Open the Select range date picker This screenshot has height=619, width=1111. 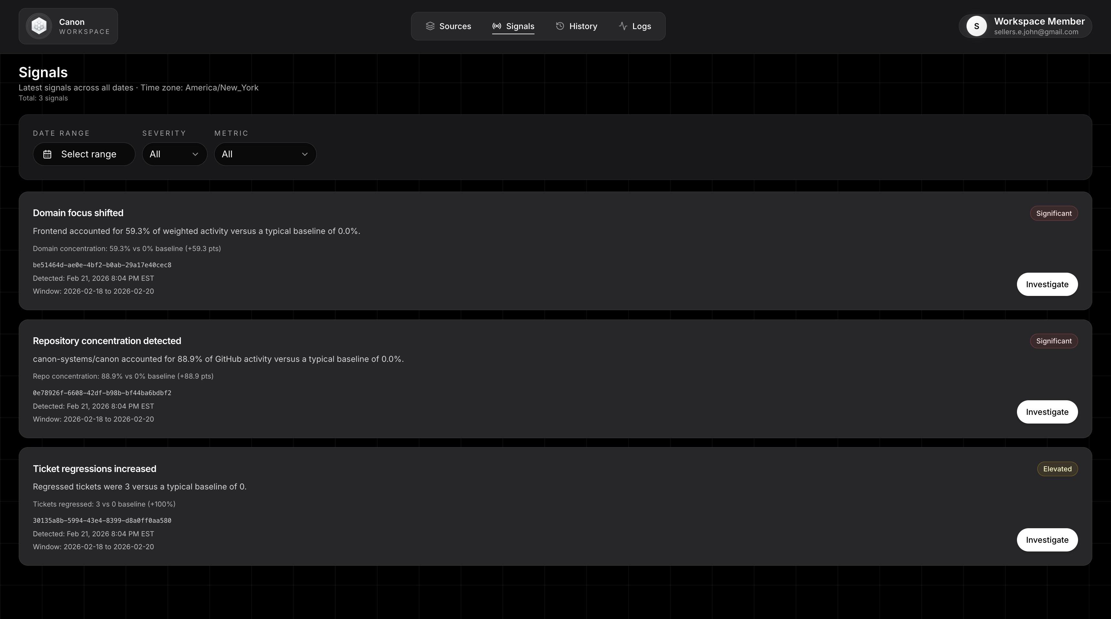89,154
